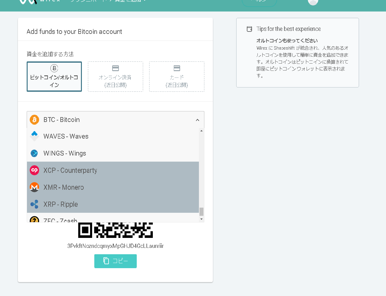Click the Bitcoin address 3PvkftNozndcqmyxMpGHJD4GcLLaunriir

[116, 246]
